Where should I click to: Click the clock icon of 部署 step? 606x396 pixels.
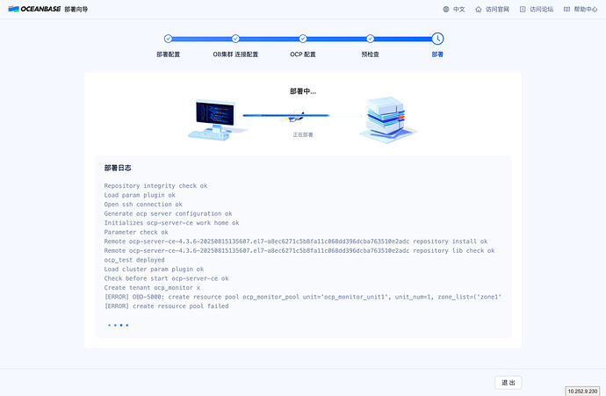coord(437,39)
